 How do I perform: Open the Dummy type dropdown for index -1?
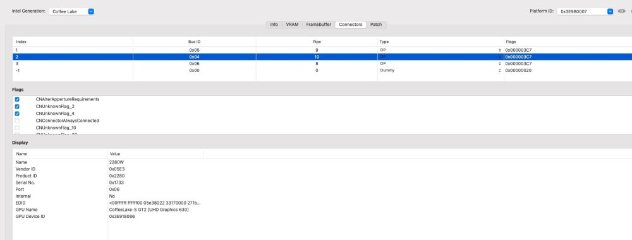point(440,71)
